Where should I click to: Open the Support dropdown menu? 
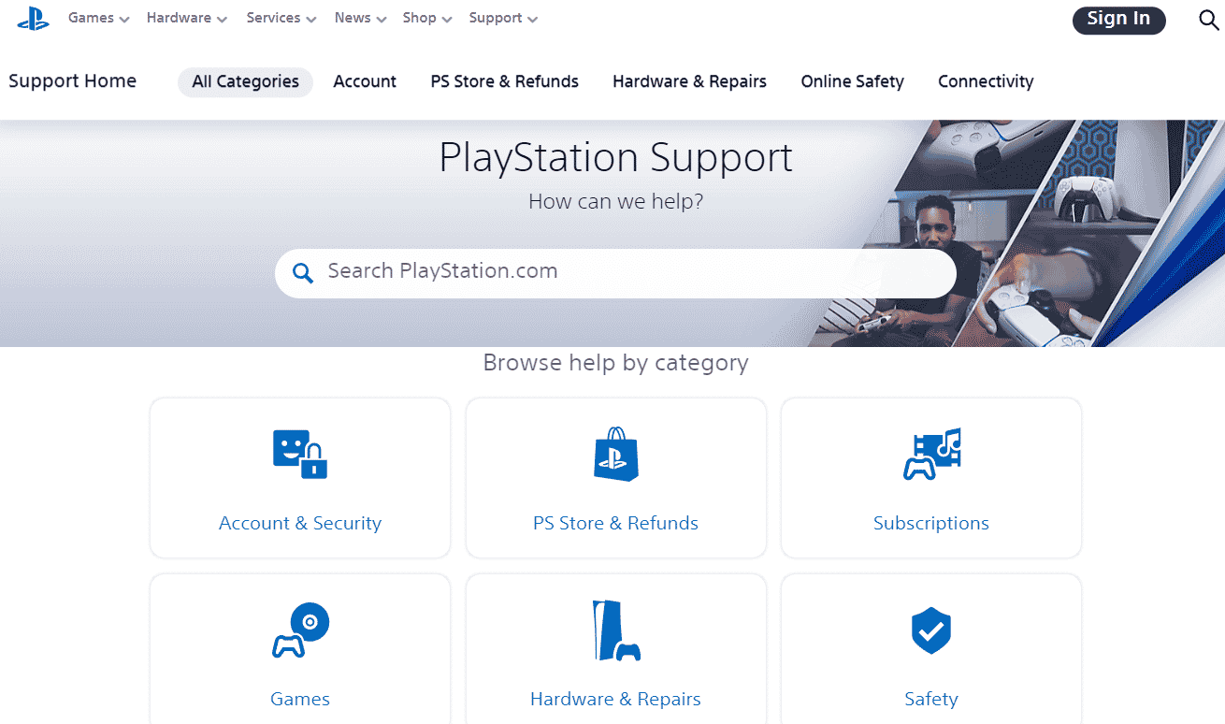pyautogui.click(x=503, y=19)
